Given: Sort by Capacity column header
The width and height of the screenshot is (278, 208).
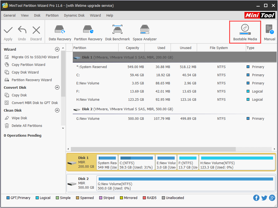Looking at the screenshot, I should tap(132, 48).
